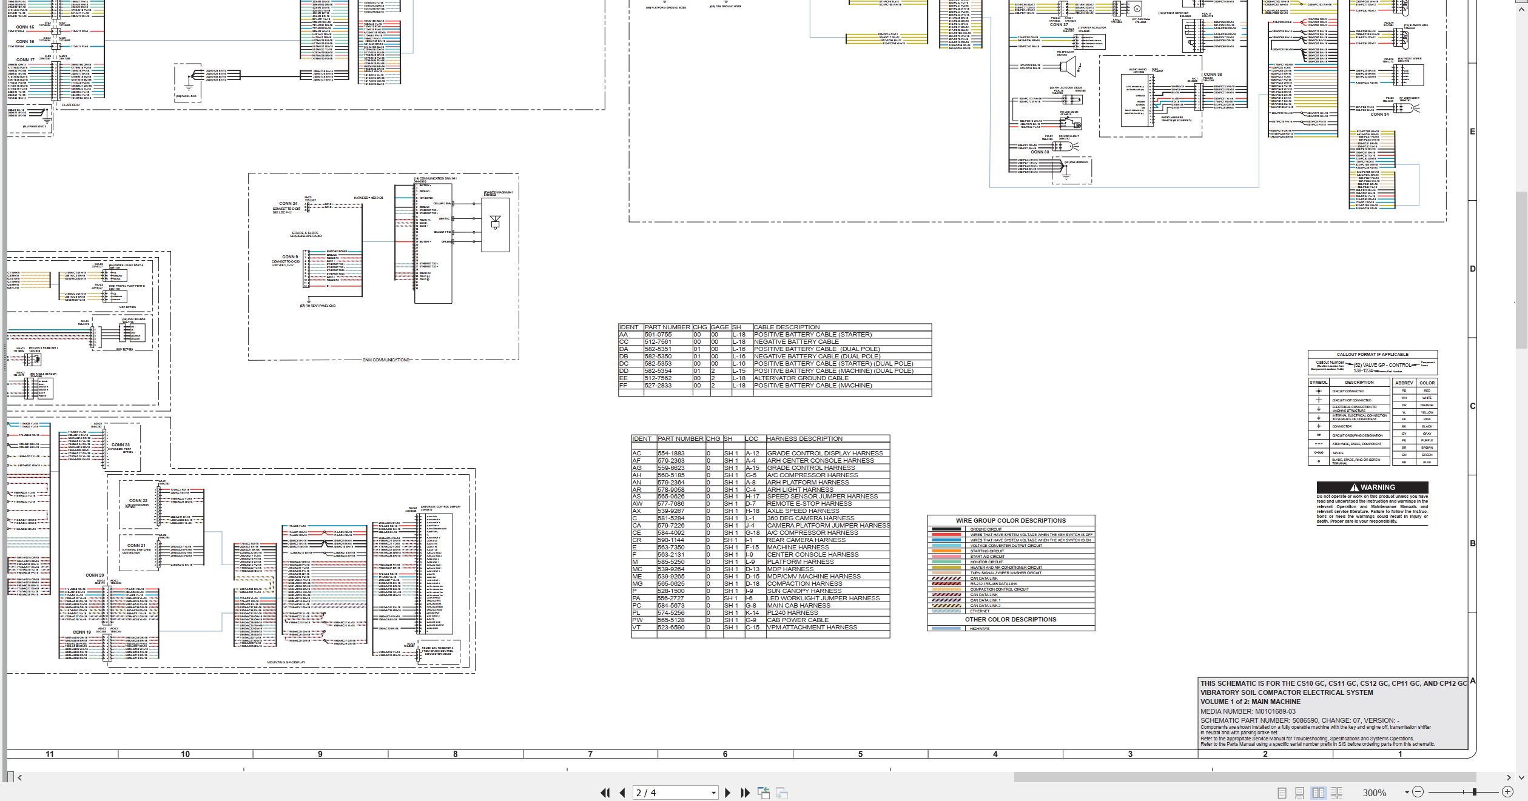Click '360 DEG CAMERA HARNESS' entry
Viewport: 1528px width, 801px height.
[x=810, y=518]
